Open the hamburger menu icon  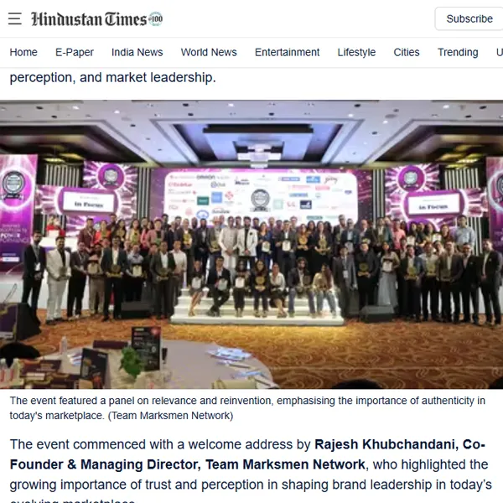tap(15, 18)
